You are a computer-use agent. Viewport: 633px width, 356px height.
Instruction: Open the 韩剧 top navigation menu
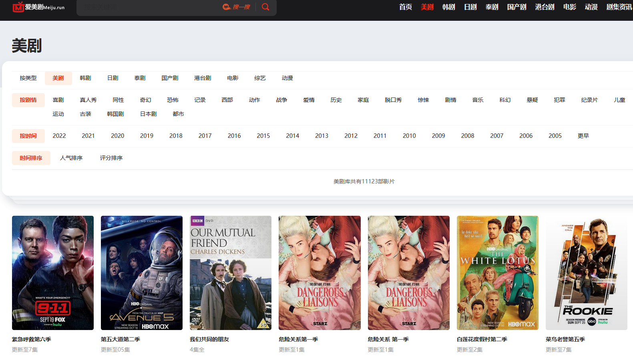coord(448,7)
